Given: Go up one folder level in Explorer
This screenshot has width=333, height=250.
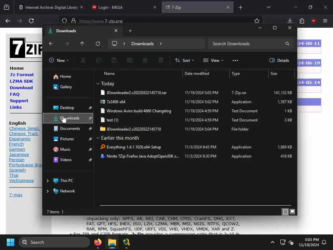Looking at the screenshot, I should click(x=82, y=44).
